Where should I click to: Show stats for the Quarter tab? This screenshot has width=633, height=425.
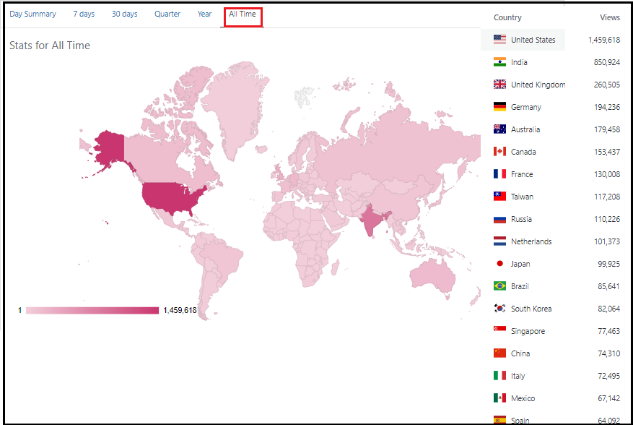click(x=167, y=14)
